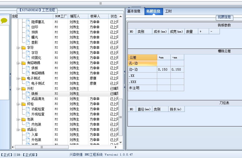The width and height of the screenshot is (242, 158).
Task: Select the 孔-边 tolerance row label
Action: pos(142,63)
